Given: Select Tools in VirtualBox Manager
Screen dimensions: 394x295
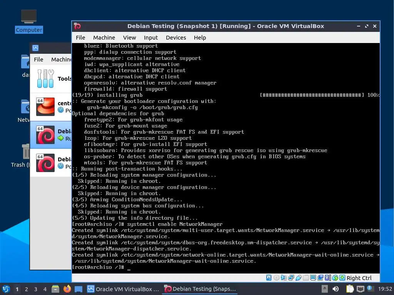Looking at the screenshot, I should (51, 79).
